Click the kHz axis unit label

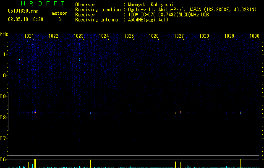4,34
